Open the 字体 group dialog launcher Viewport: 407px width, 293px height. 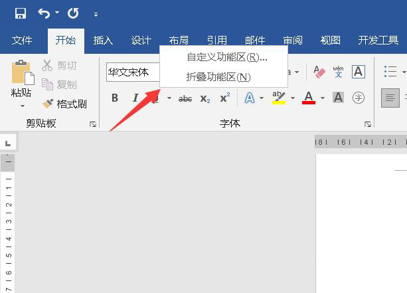tap(368, 124)
